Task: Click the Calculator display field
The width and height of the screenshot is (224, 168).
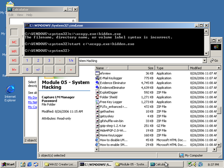Action: point(43,21)
